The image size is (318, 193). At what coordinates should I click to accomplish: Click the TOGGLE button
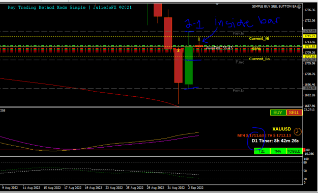coord(294,151)
